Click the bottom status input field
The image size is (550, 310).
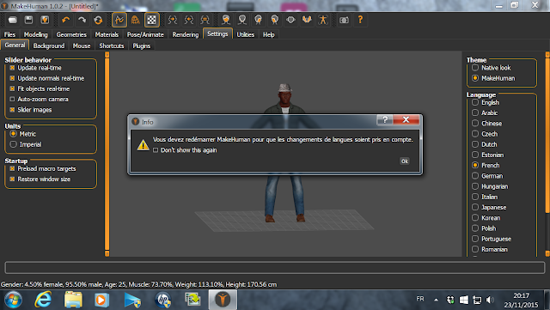(x=275, y=268)
